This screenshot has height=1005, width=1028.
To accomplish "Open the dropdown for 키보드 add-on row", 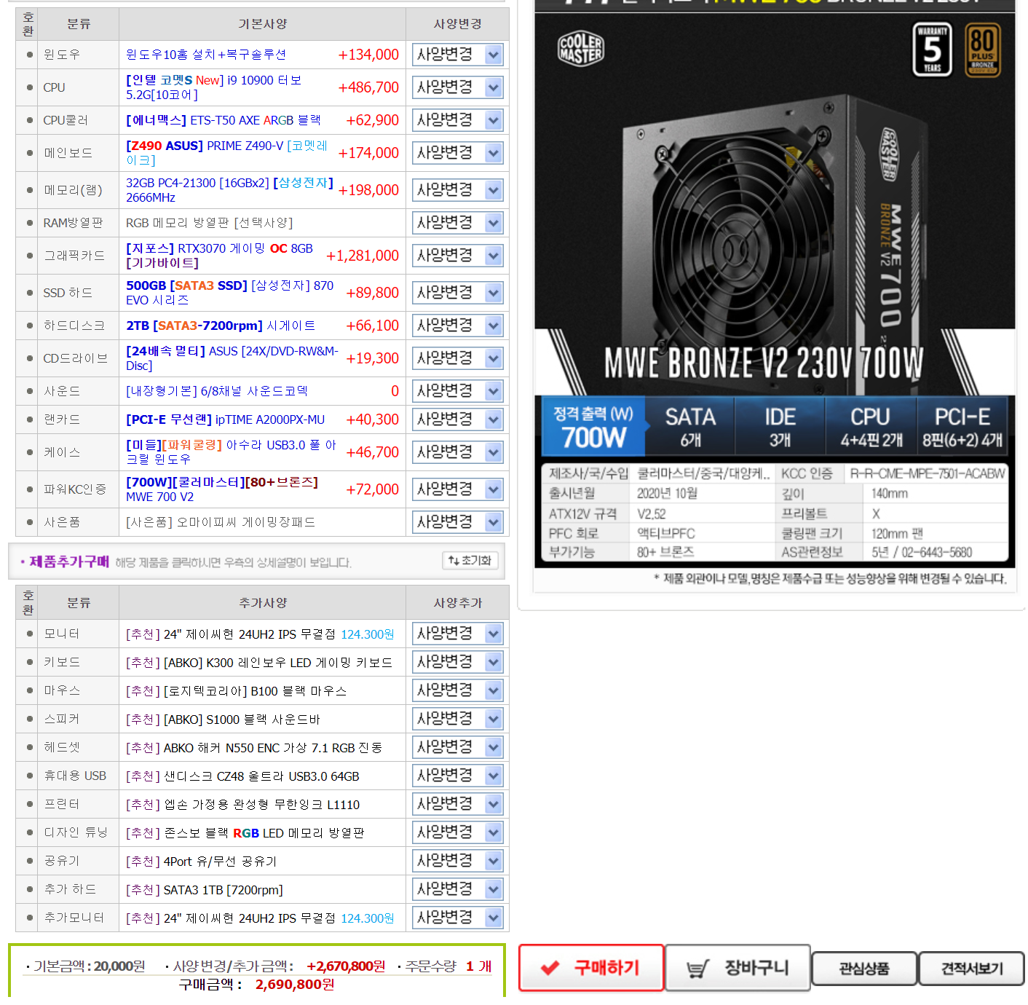I will [x=458, y=662].
